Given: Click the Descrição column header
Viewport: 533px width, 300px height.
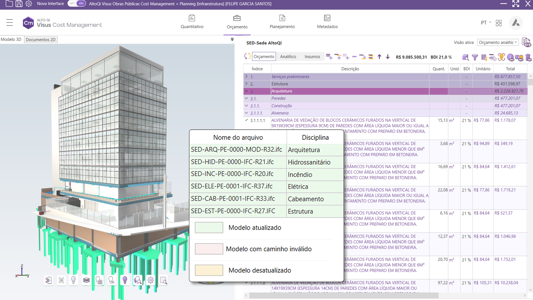Looking at the screenshot, I should click(350, 69).
